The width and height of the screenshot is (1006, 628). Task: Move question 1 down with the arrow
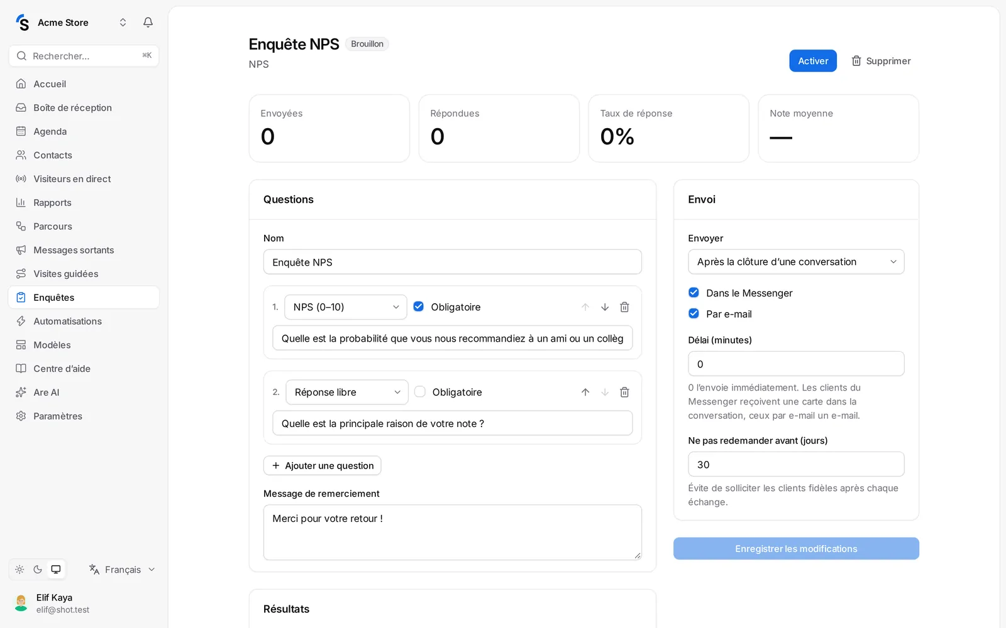click(x=605, y=307)
